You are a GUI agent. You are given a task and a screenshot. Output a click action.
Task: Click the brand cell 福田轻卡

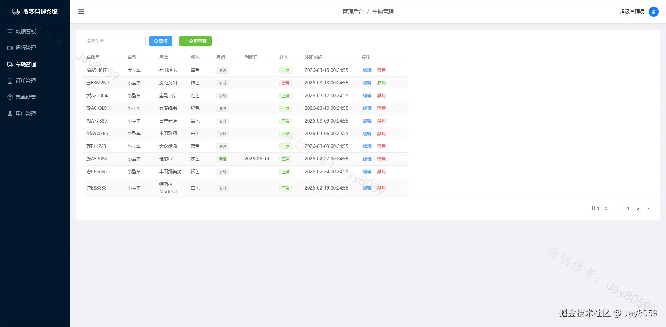tap(168, 70)
